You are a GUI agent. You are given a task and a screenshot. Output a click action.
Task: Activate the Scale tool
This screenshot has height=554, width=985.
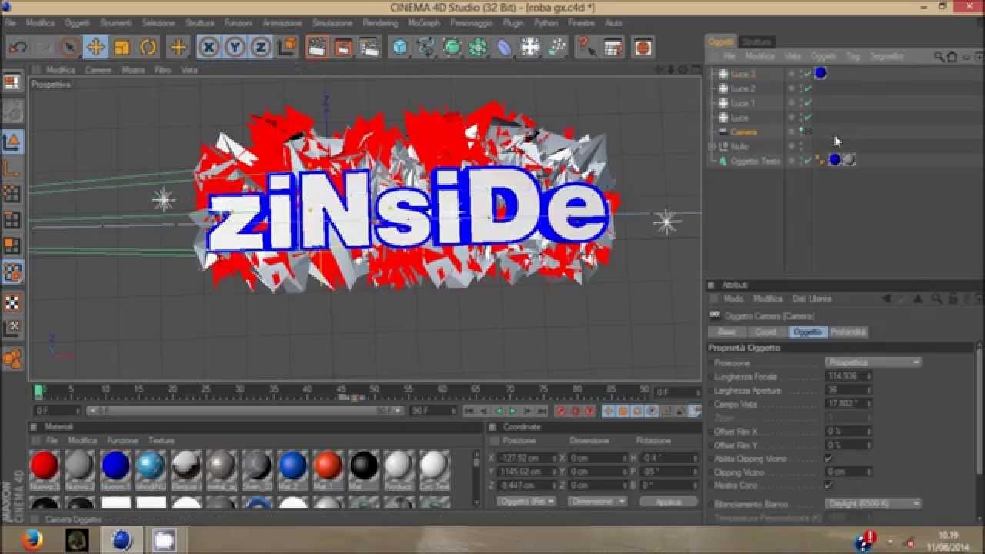(122, 48)
